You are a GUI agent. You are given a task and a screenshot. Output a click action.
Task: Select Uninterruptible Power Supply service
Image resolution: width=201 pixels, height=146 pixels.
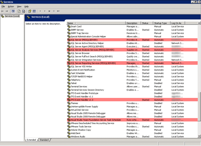(132, 107)
